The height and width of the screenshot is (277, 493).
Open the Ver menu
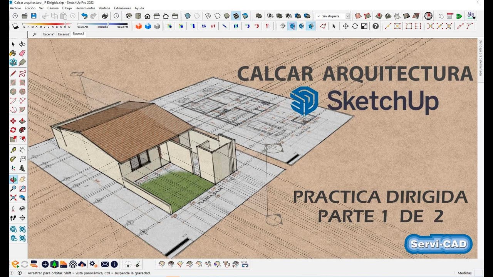(x=41, y=8)
